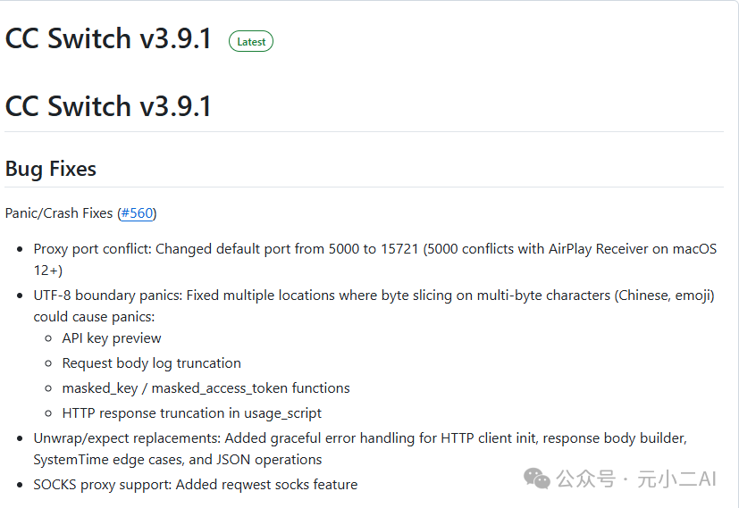Click the Unwrap/expect replacements bullet text
This screenshot has height=508, width=739.
coord(127,438)
